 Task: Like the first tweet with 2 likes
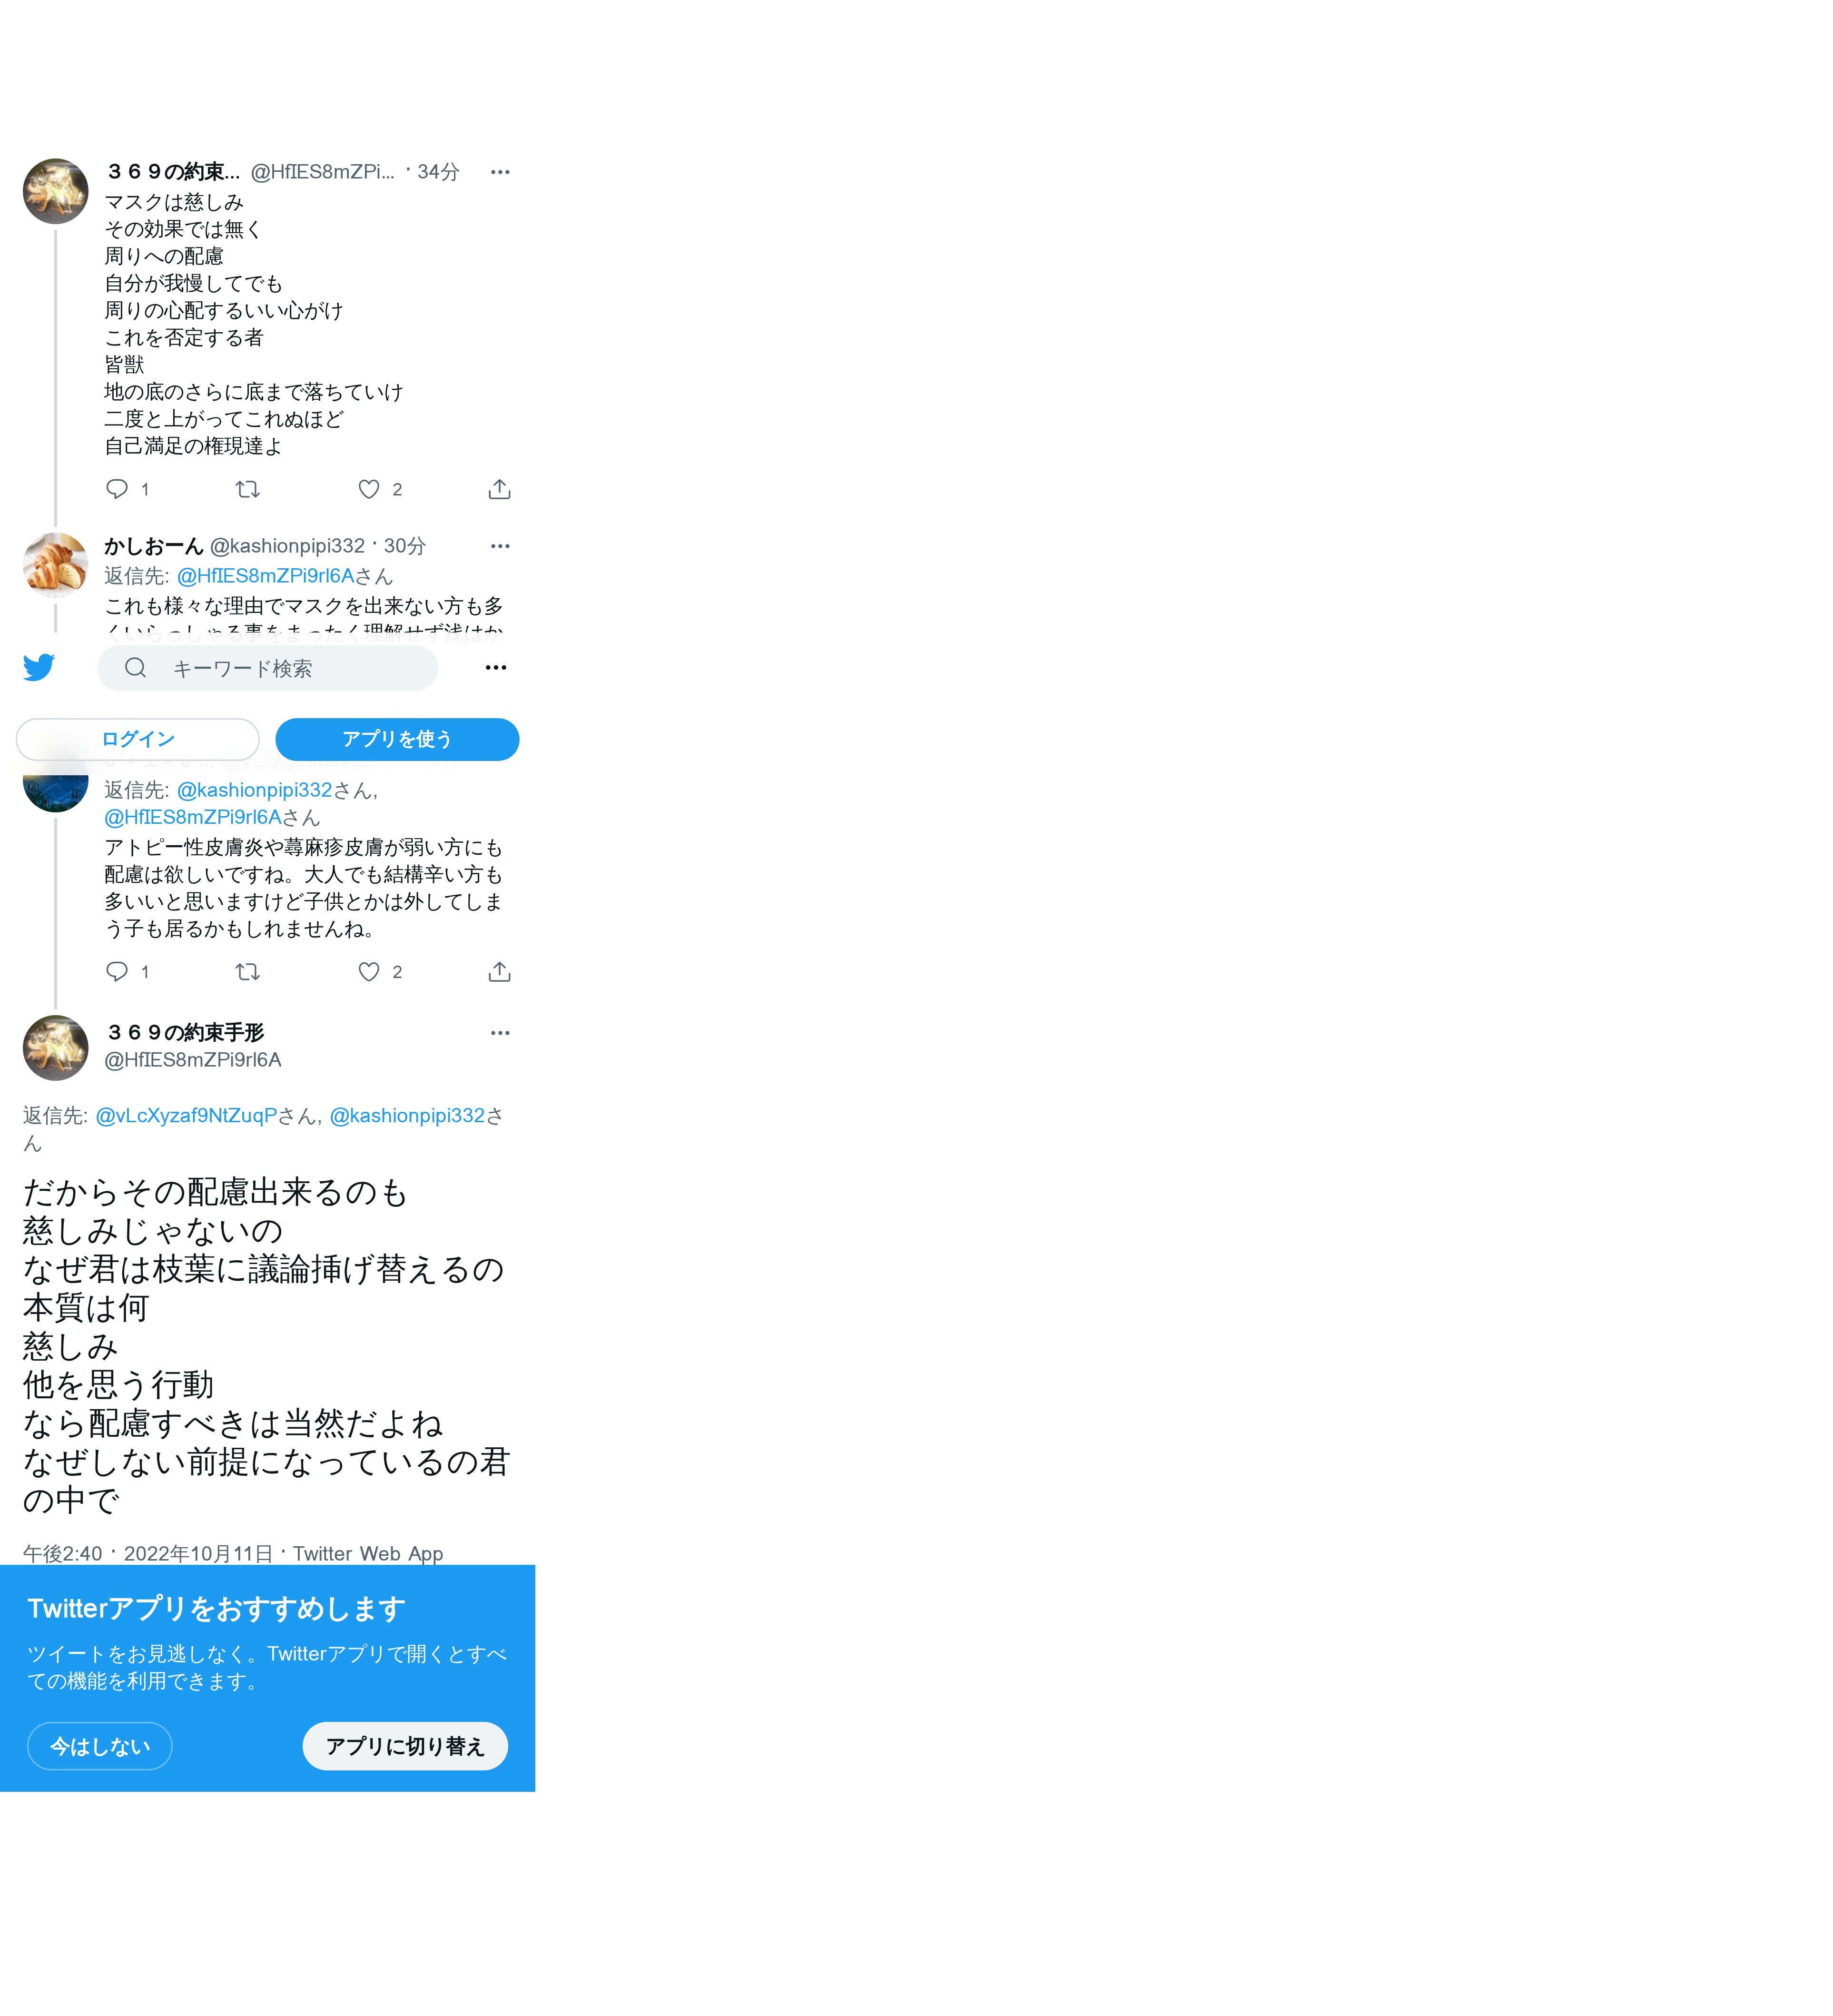click(369, 489)
